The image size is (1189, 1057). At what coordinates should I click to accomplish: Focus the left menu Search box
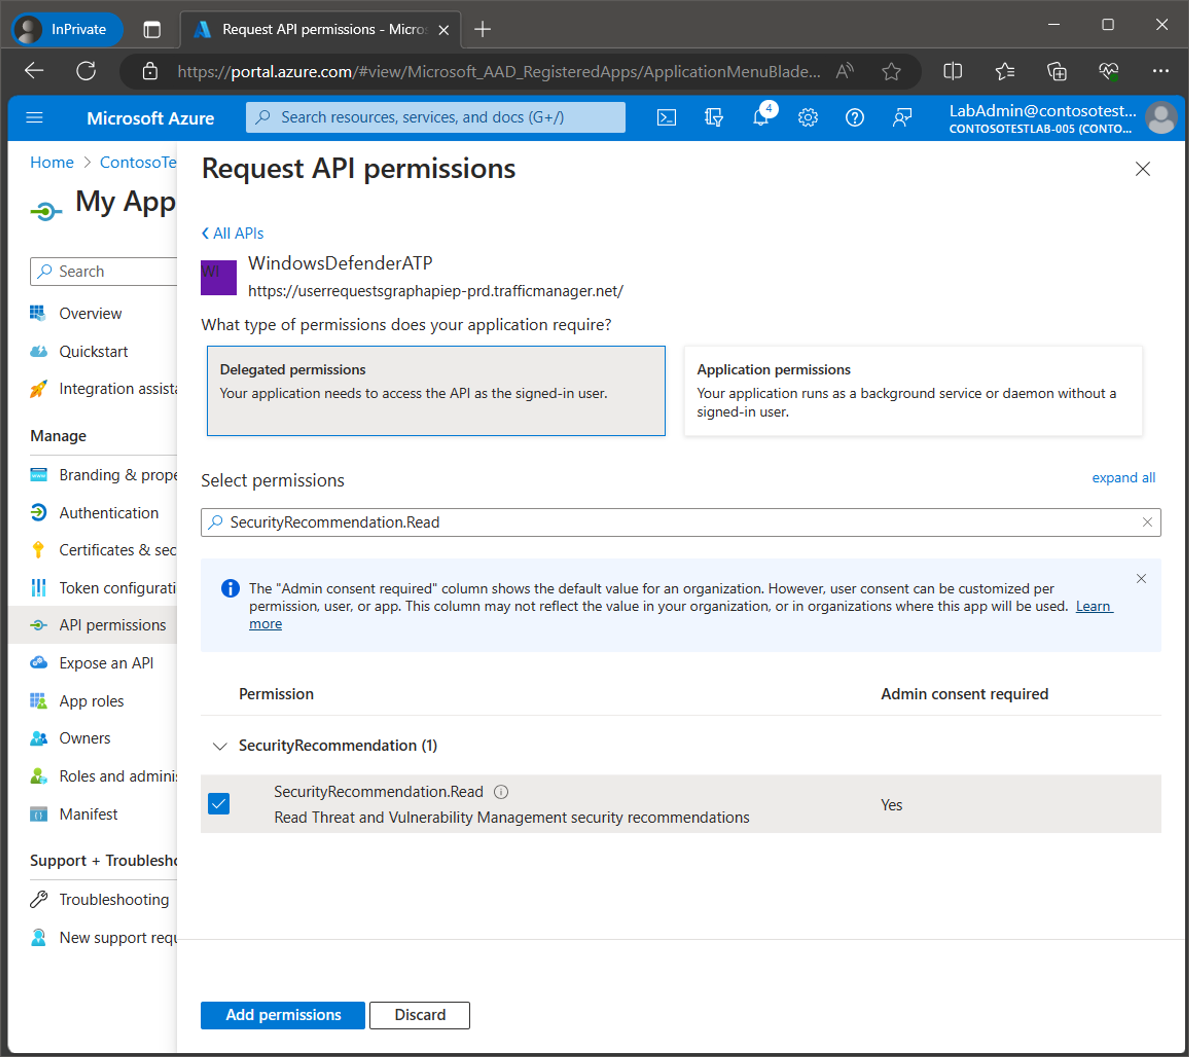(103, 271)
